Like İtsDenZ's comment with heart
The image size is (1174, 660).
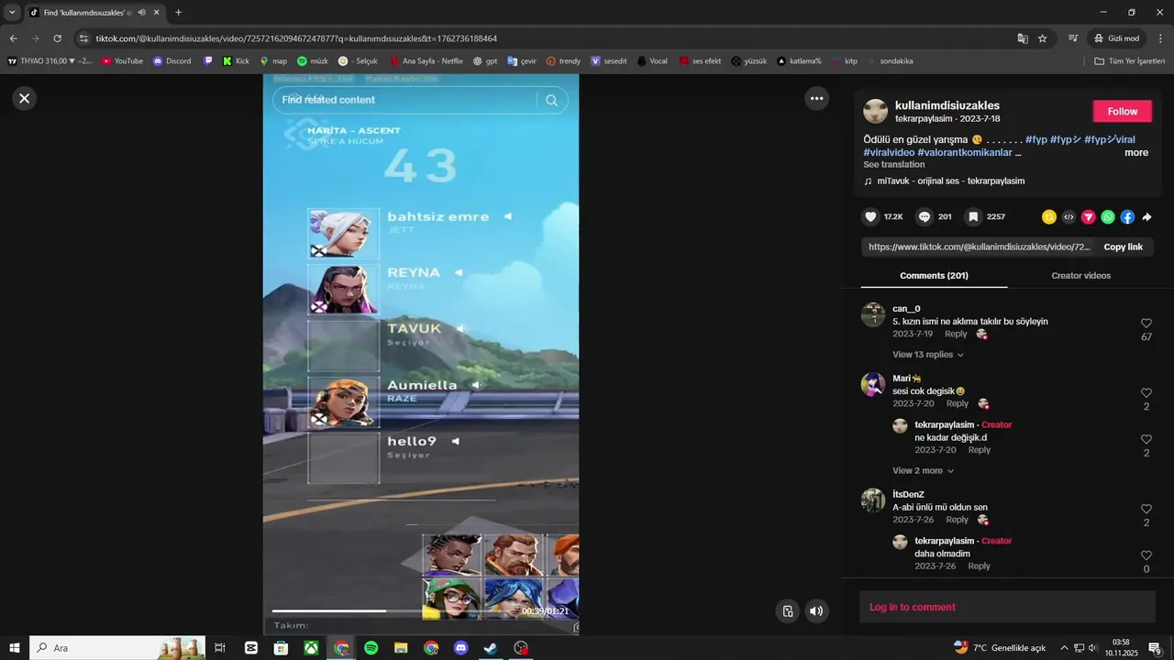click(1146, 510)
